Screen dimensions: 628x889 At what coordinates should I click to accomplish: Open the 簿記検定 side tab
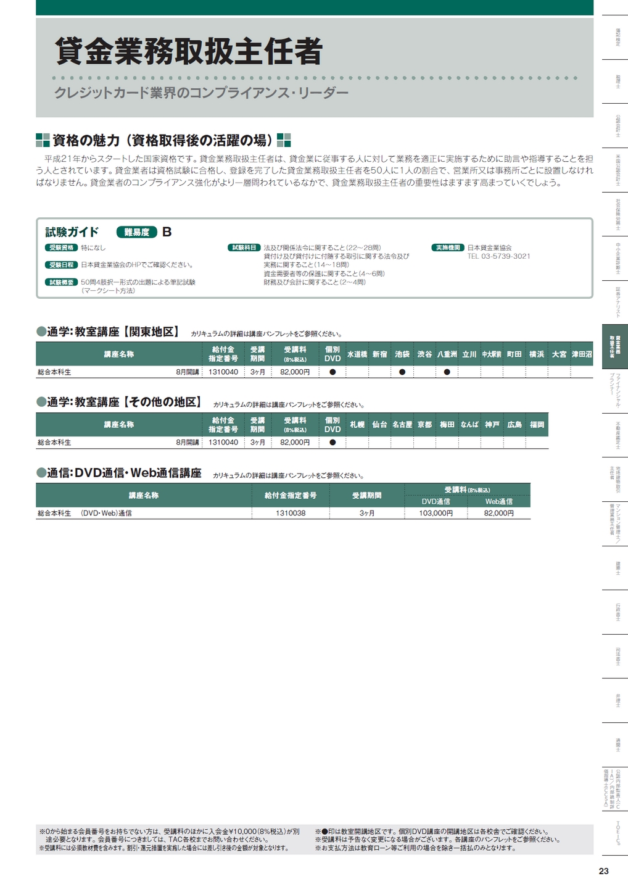[x=617, y=37]
